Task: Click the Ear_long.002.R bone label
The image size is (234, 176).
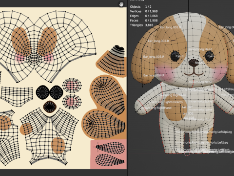Action: click(158, 41)
